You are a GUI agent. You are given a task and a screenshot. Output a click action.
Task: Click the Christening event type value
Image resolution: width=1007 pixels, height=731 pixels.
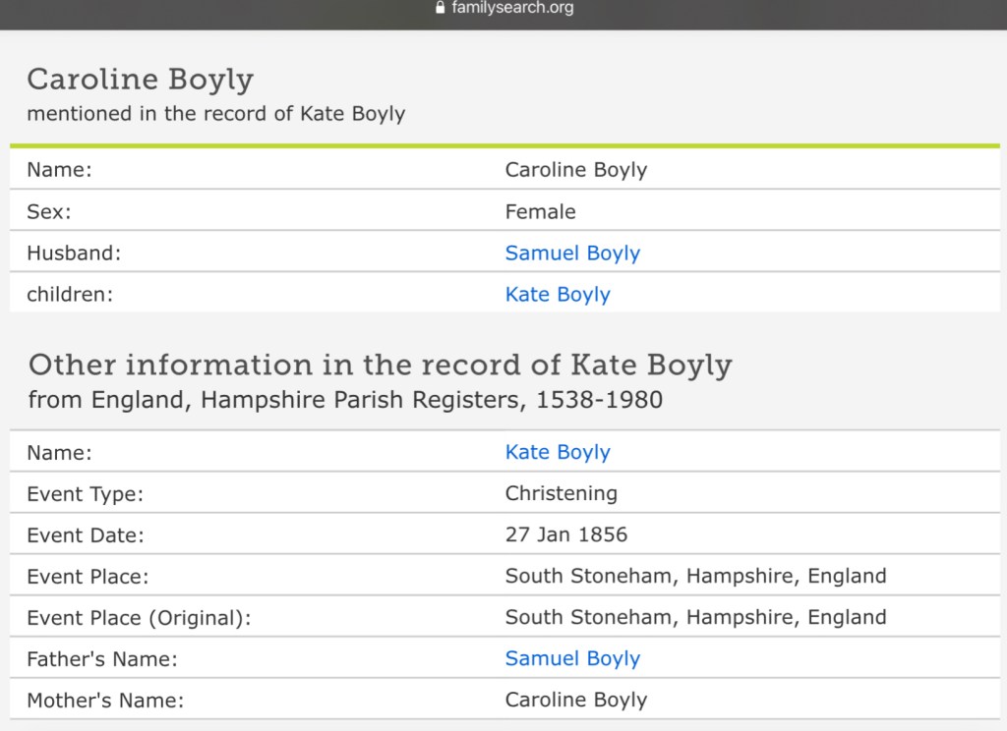pyautogui.click(x=561, y=493)
